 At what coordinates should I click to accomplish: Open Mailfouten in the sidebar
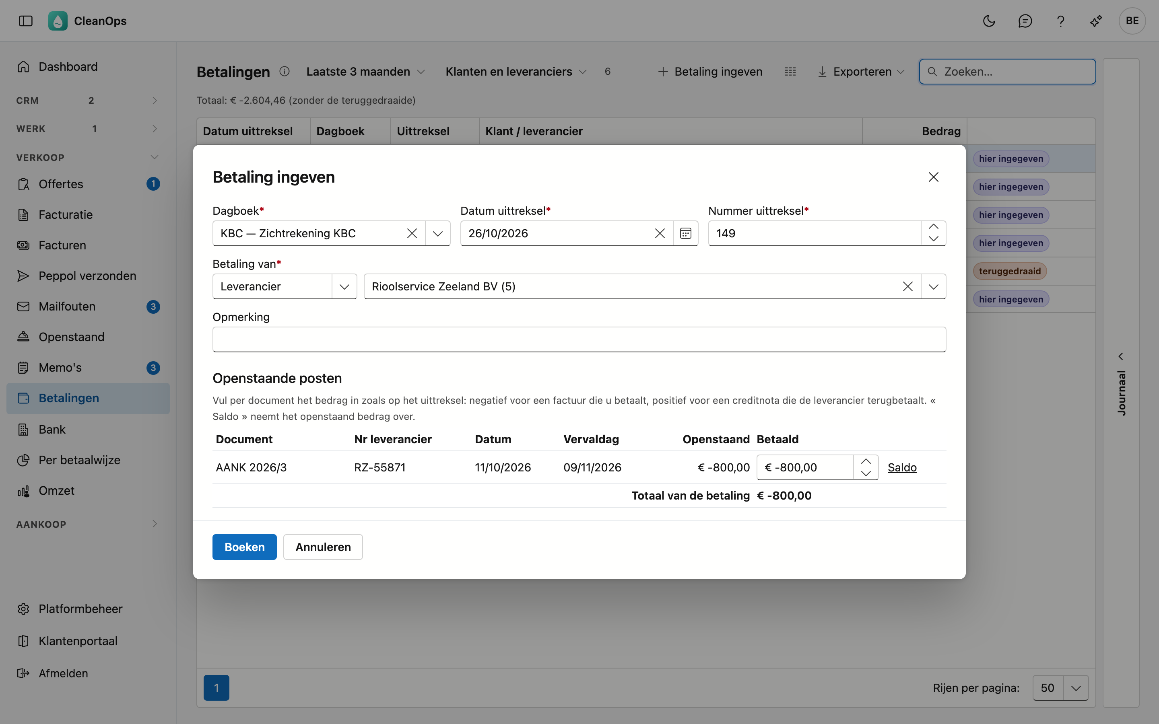pos(88,306)
